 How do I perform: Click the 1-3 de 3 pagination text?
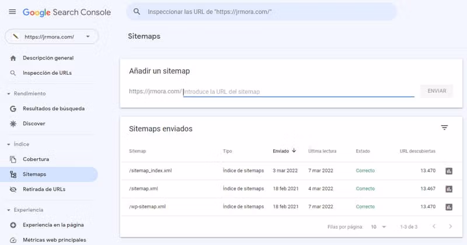(x=409, y=227)
